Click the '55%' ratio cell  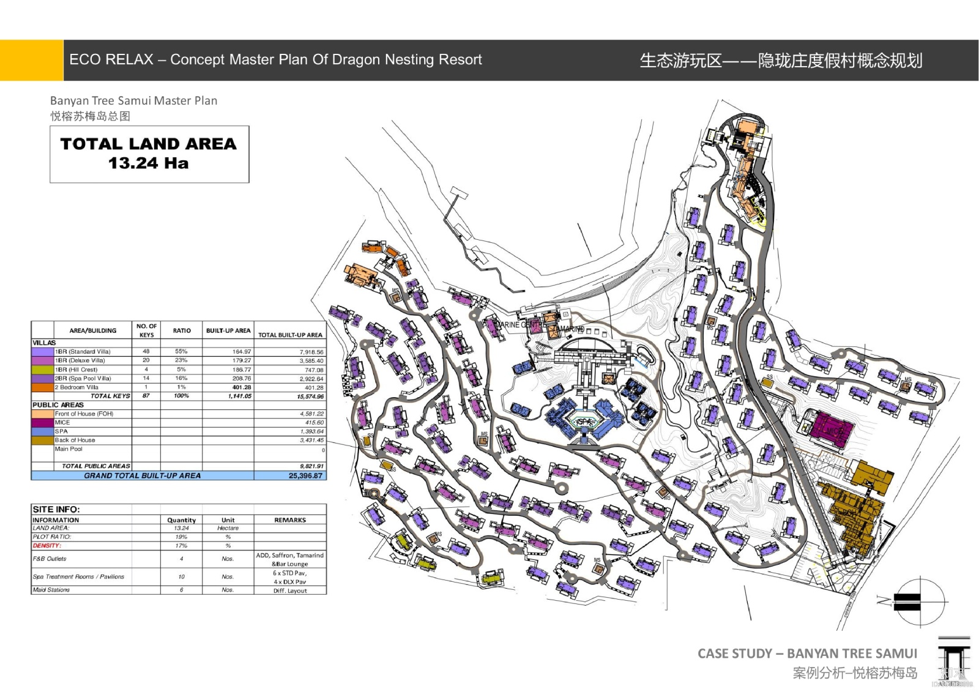(181, 352)
